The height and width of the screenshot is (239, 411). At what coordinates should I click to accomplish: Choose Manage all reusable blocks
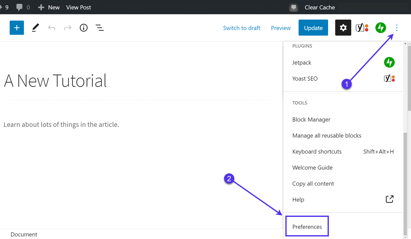(327, 136)
